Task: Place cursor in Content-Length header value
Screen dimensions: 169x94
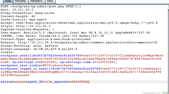Action: (x=33, y=16)
